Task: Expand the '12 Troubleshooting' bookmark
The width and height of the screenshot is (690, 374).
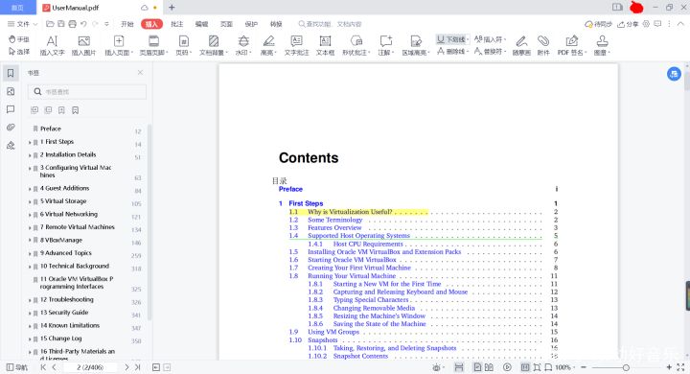Action: (x=30, y=300)
